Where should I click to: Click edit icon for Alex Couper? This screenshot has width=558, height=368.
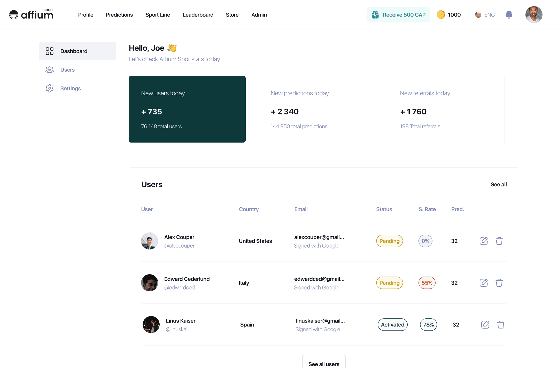click(483, 241)
